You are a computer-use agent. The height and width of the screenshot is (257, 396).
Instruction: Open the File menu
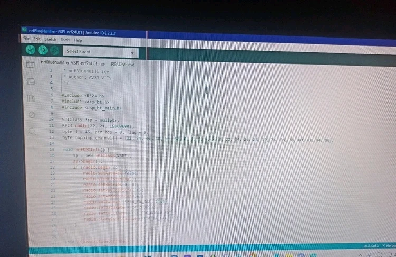(x=26, y=39)
